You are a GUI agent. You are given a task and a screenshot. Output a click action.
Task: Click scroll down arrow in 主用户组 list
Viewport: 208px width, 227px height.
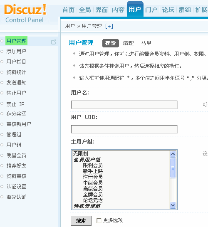click(173, 205)
